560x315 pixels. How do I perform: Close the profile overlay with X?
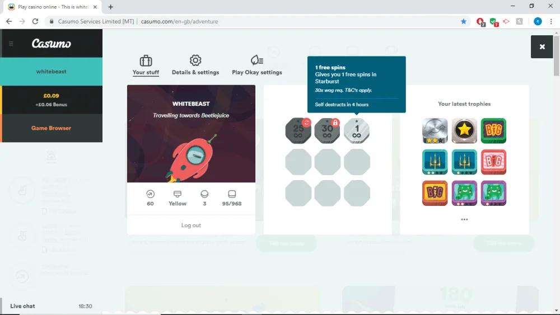tap(542, 47)
